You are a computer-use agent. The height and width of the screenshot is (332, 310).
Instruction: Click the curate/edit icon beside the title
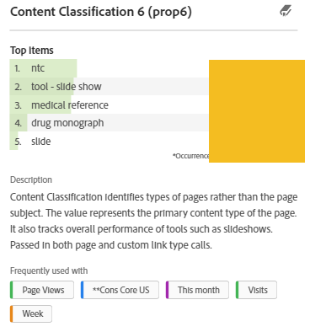[286, 11]
